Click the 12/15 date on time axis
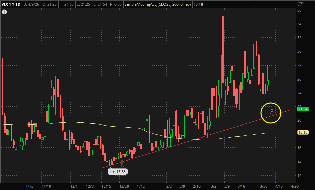The image size is (315, 190). 106,186
